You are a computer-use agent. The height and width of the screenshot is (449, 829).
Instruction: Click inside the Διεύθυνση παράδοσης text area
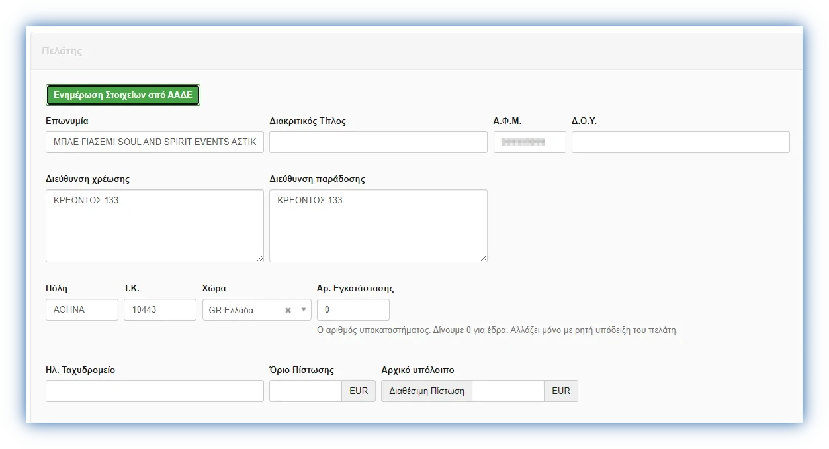pos(378,228)
